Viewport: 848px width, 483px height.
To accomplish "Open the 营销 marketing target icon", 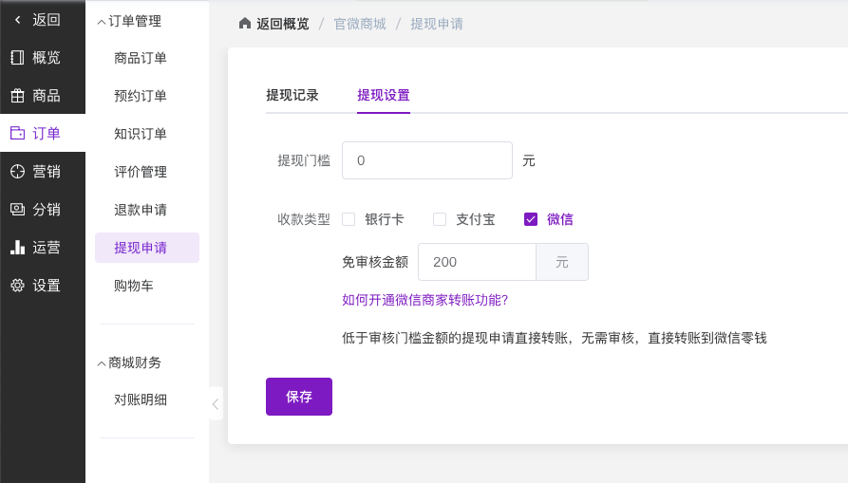I will click(17, 172).
